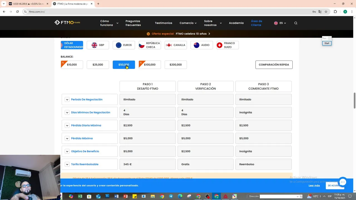Go to Testimonios page
The image size is (356, 200).
pos(164,23)
